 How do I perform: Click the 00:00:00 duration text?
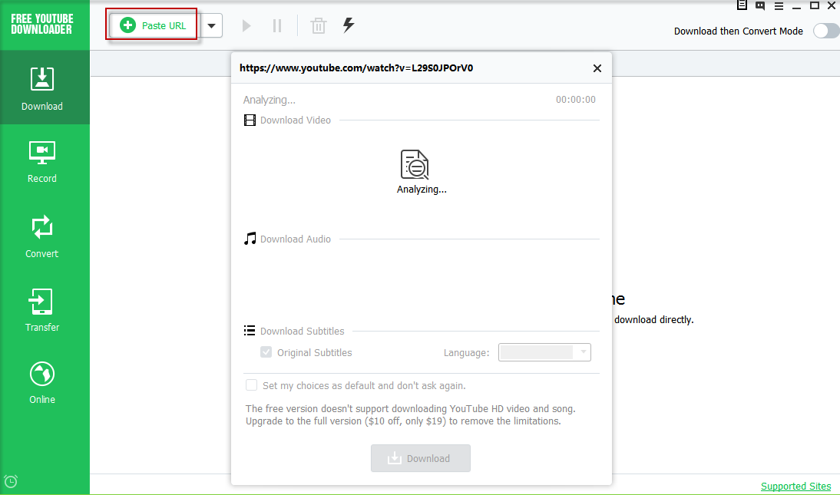(x=575, y=99)
